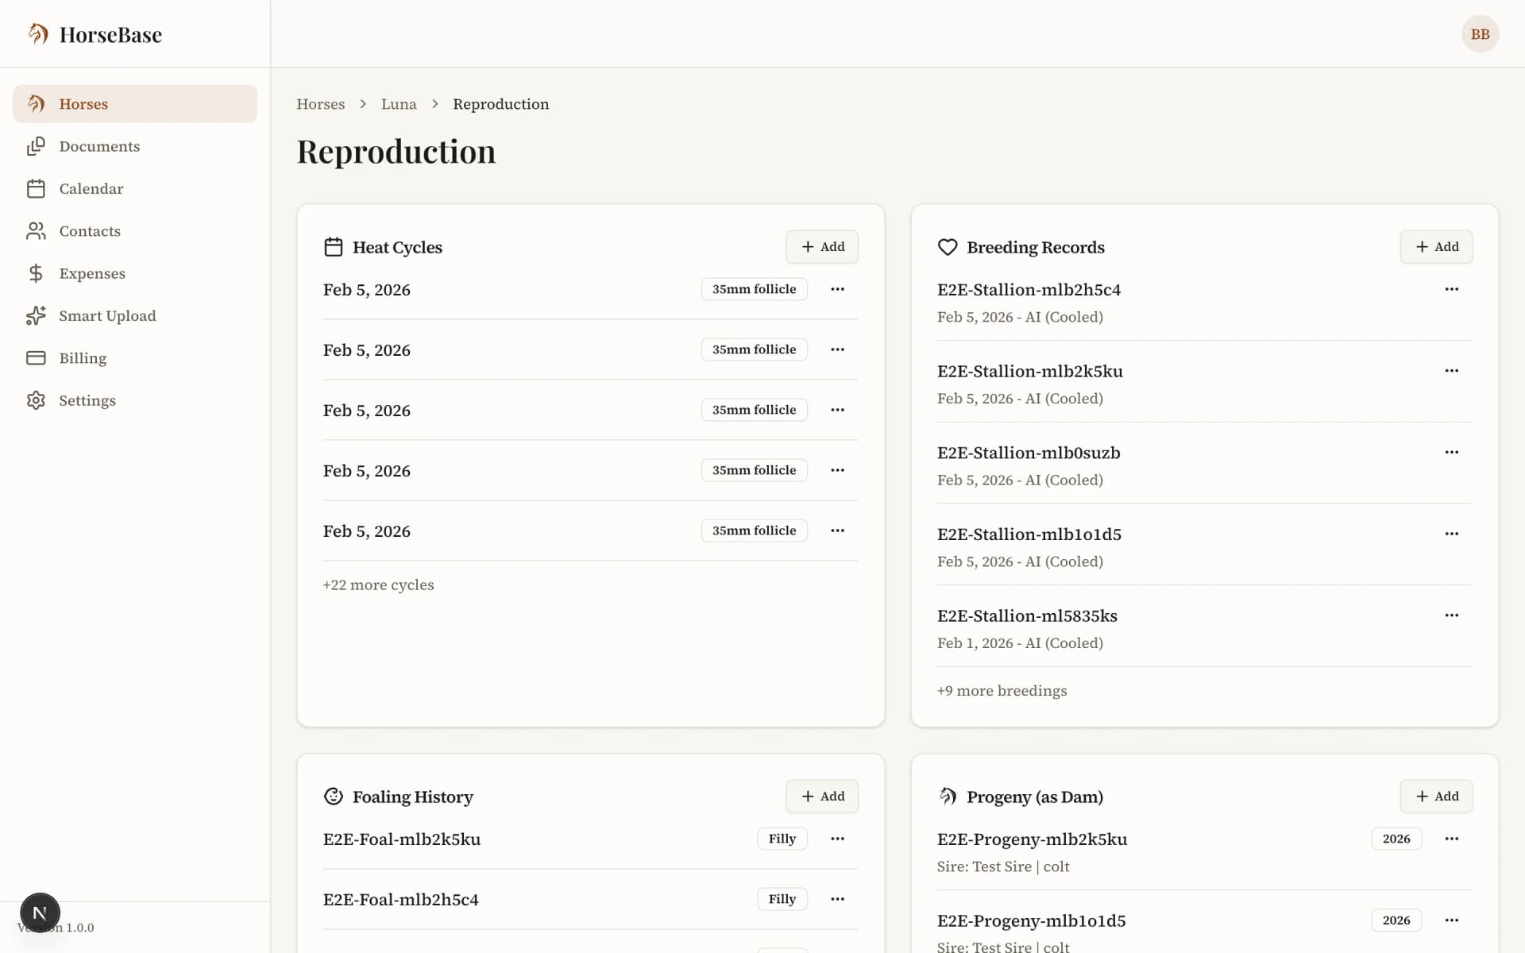This screenshot has height=953, width=1525.
Task: Show +9 more breedings
Action: click(1002, 691)
